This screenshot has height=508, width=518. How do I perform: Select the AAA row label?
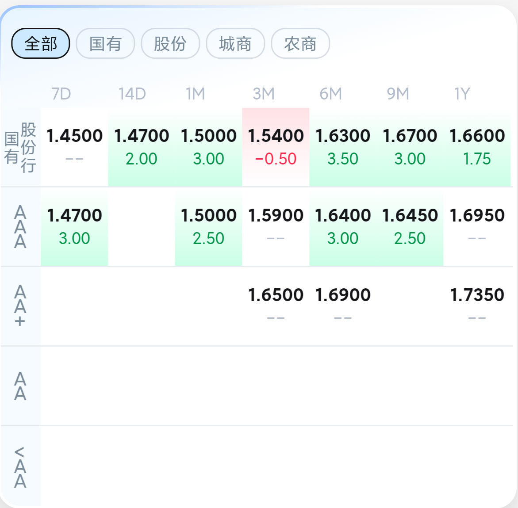pos(20,227)
